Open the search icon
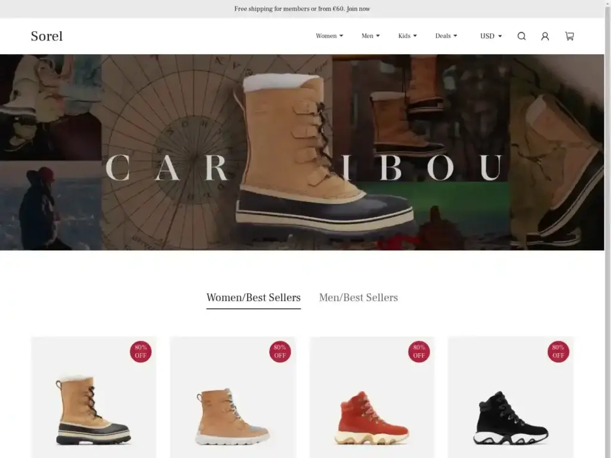611x458 pixels. click(521, 36)
